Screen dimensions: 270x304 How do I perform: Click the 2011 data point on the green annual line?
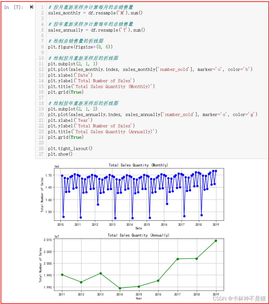62,275
